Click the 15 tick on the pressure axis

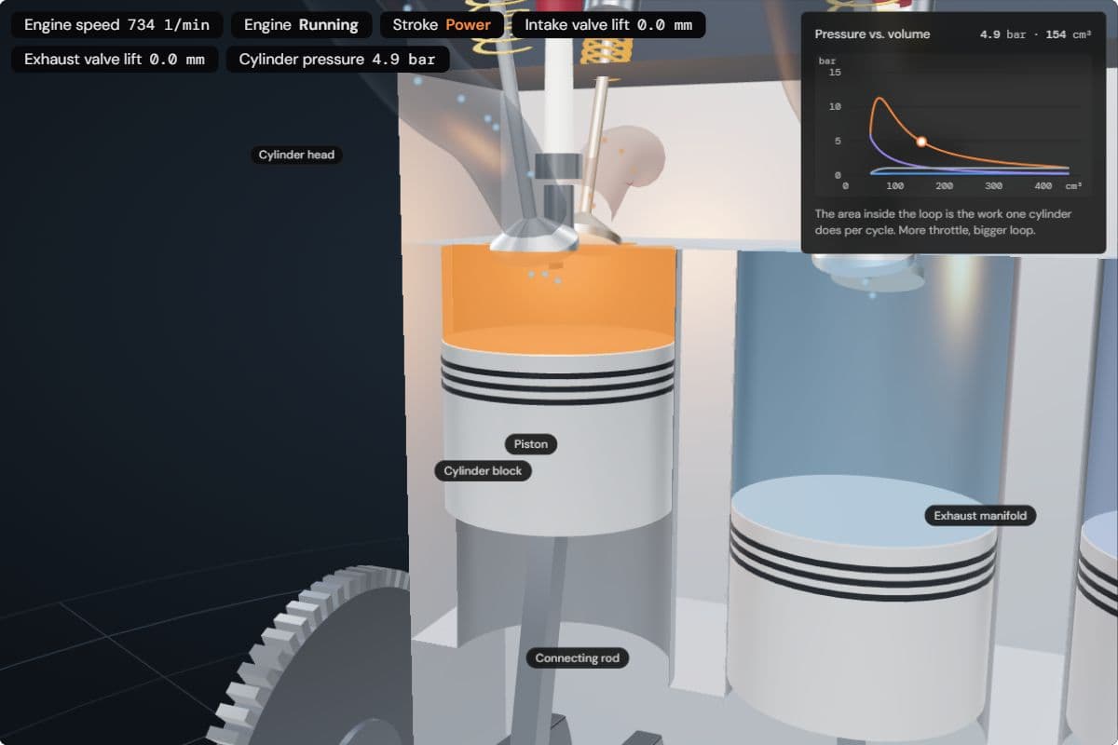(835, 73)
